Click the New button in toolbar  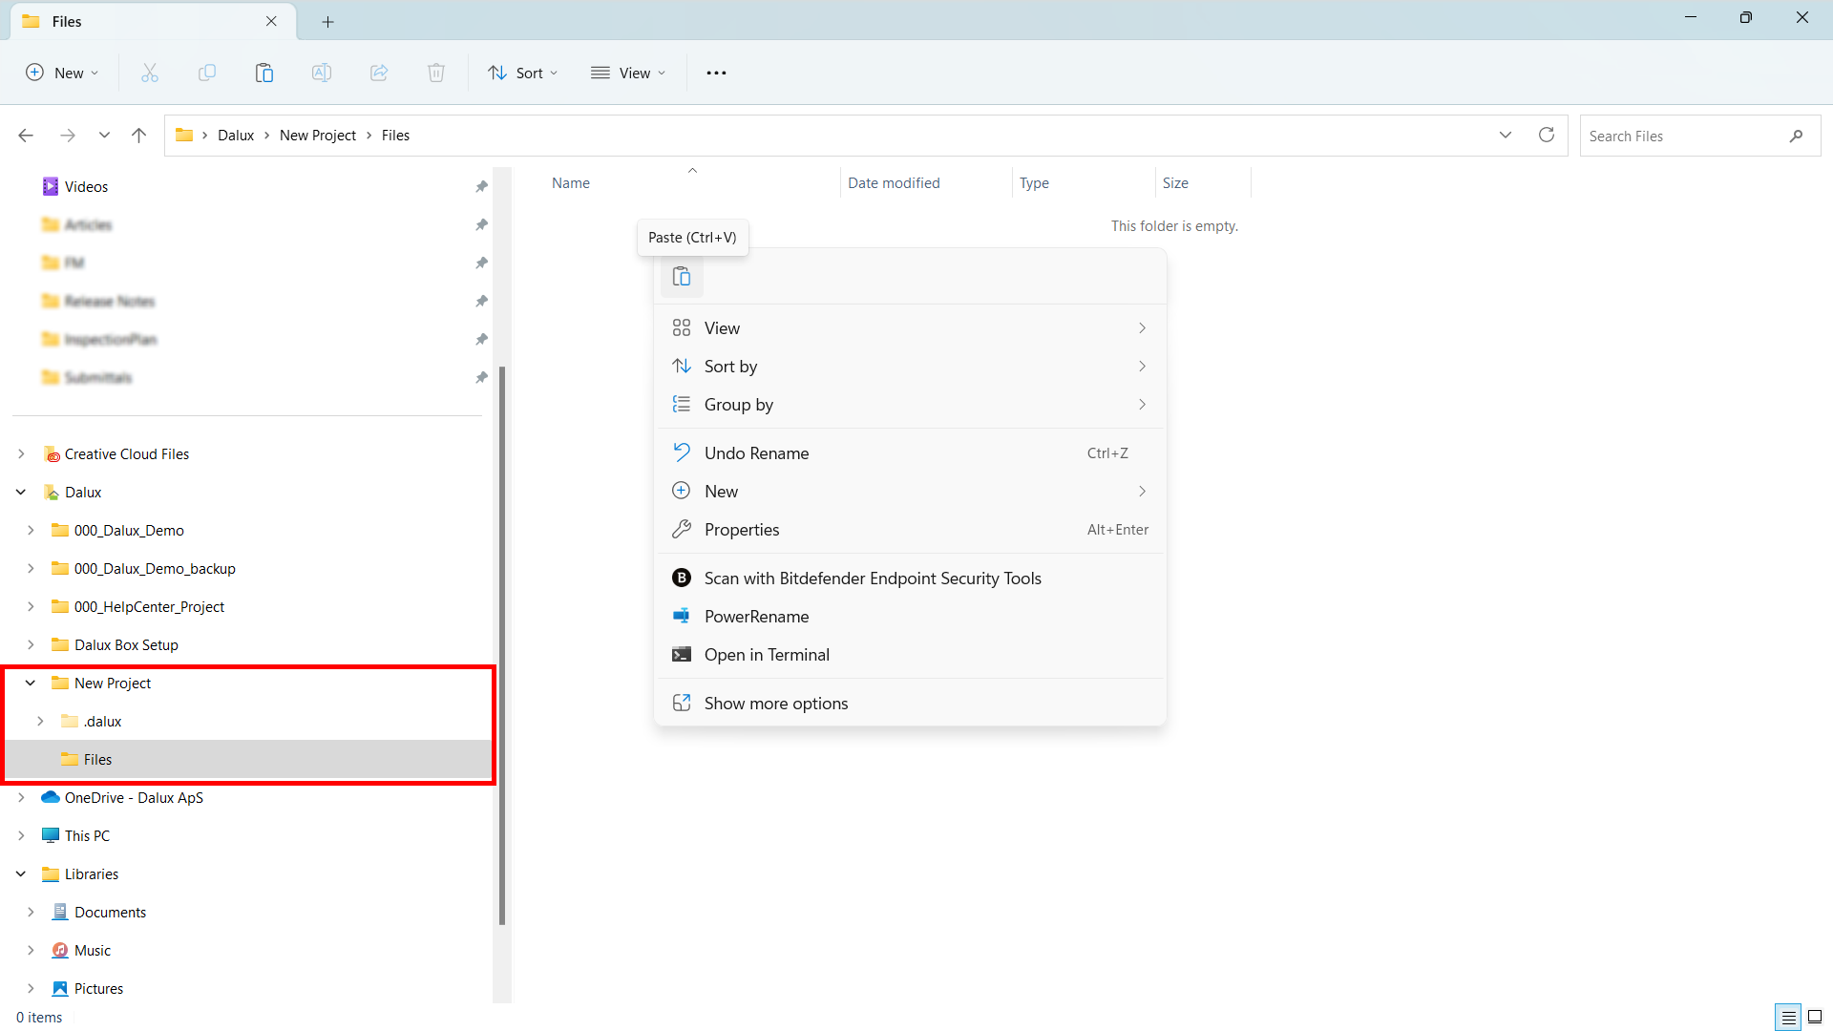[x=62, y=73]
